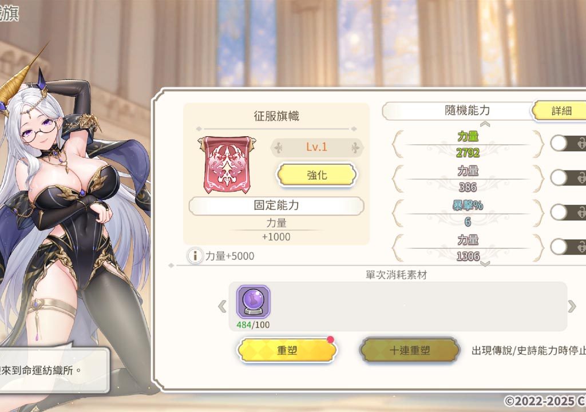Toggle the lock switch for 暴擊% 6
The width and height of the screenshot is (586, 412).
[568, 212]
